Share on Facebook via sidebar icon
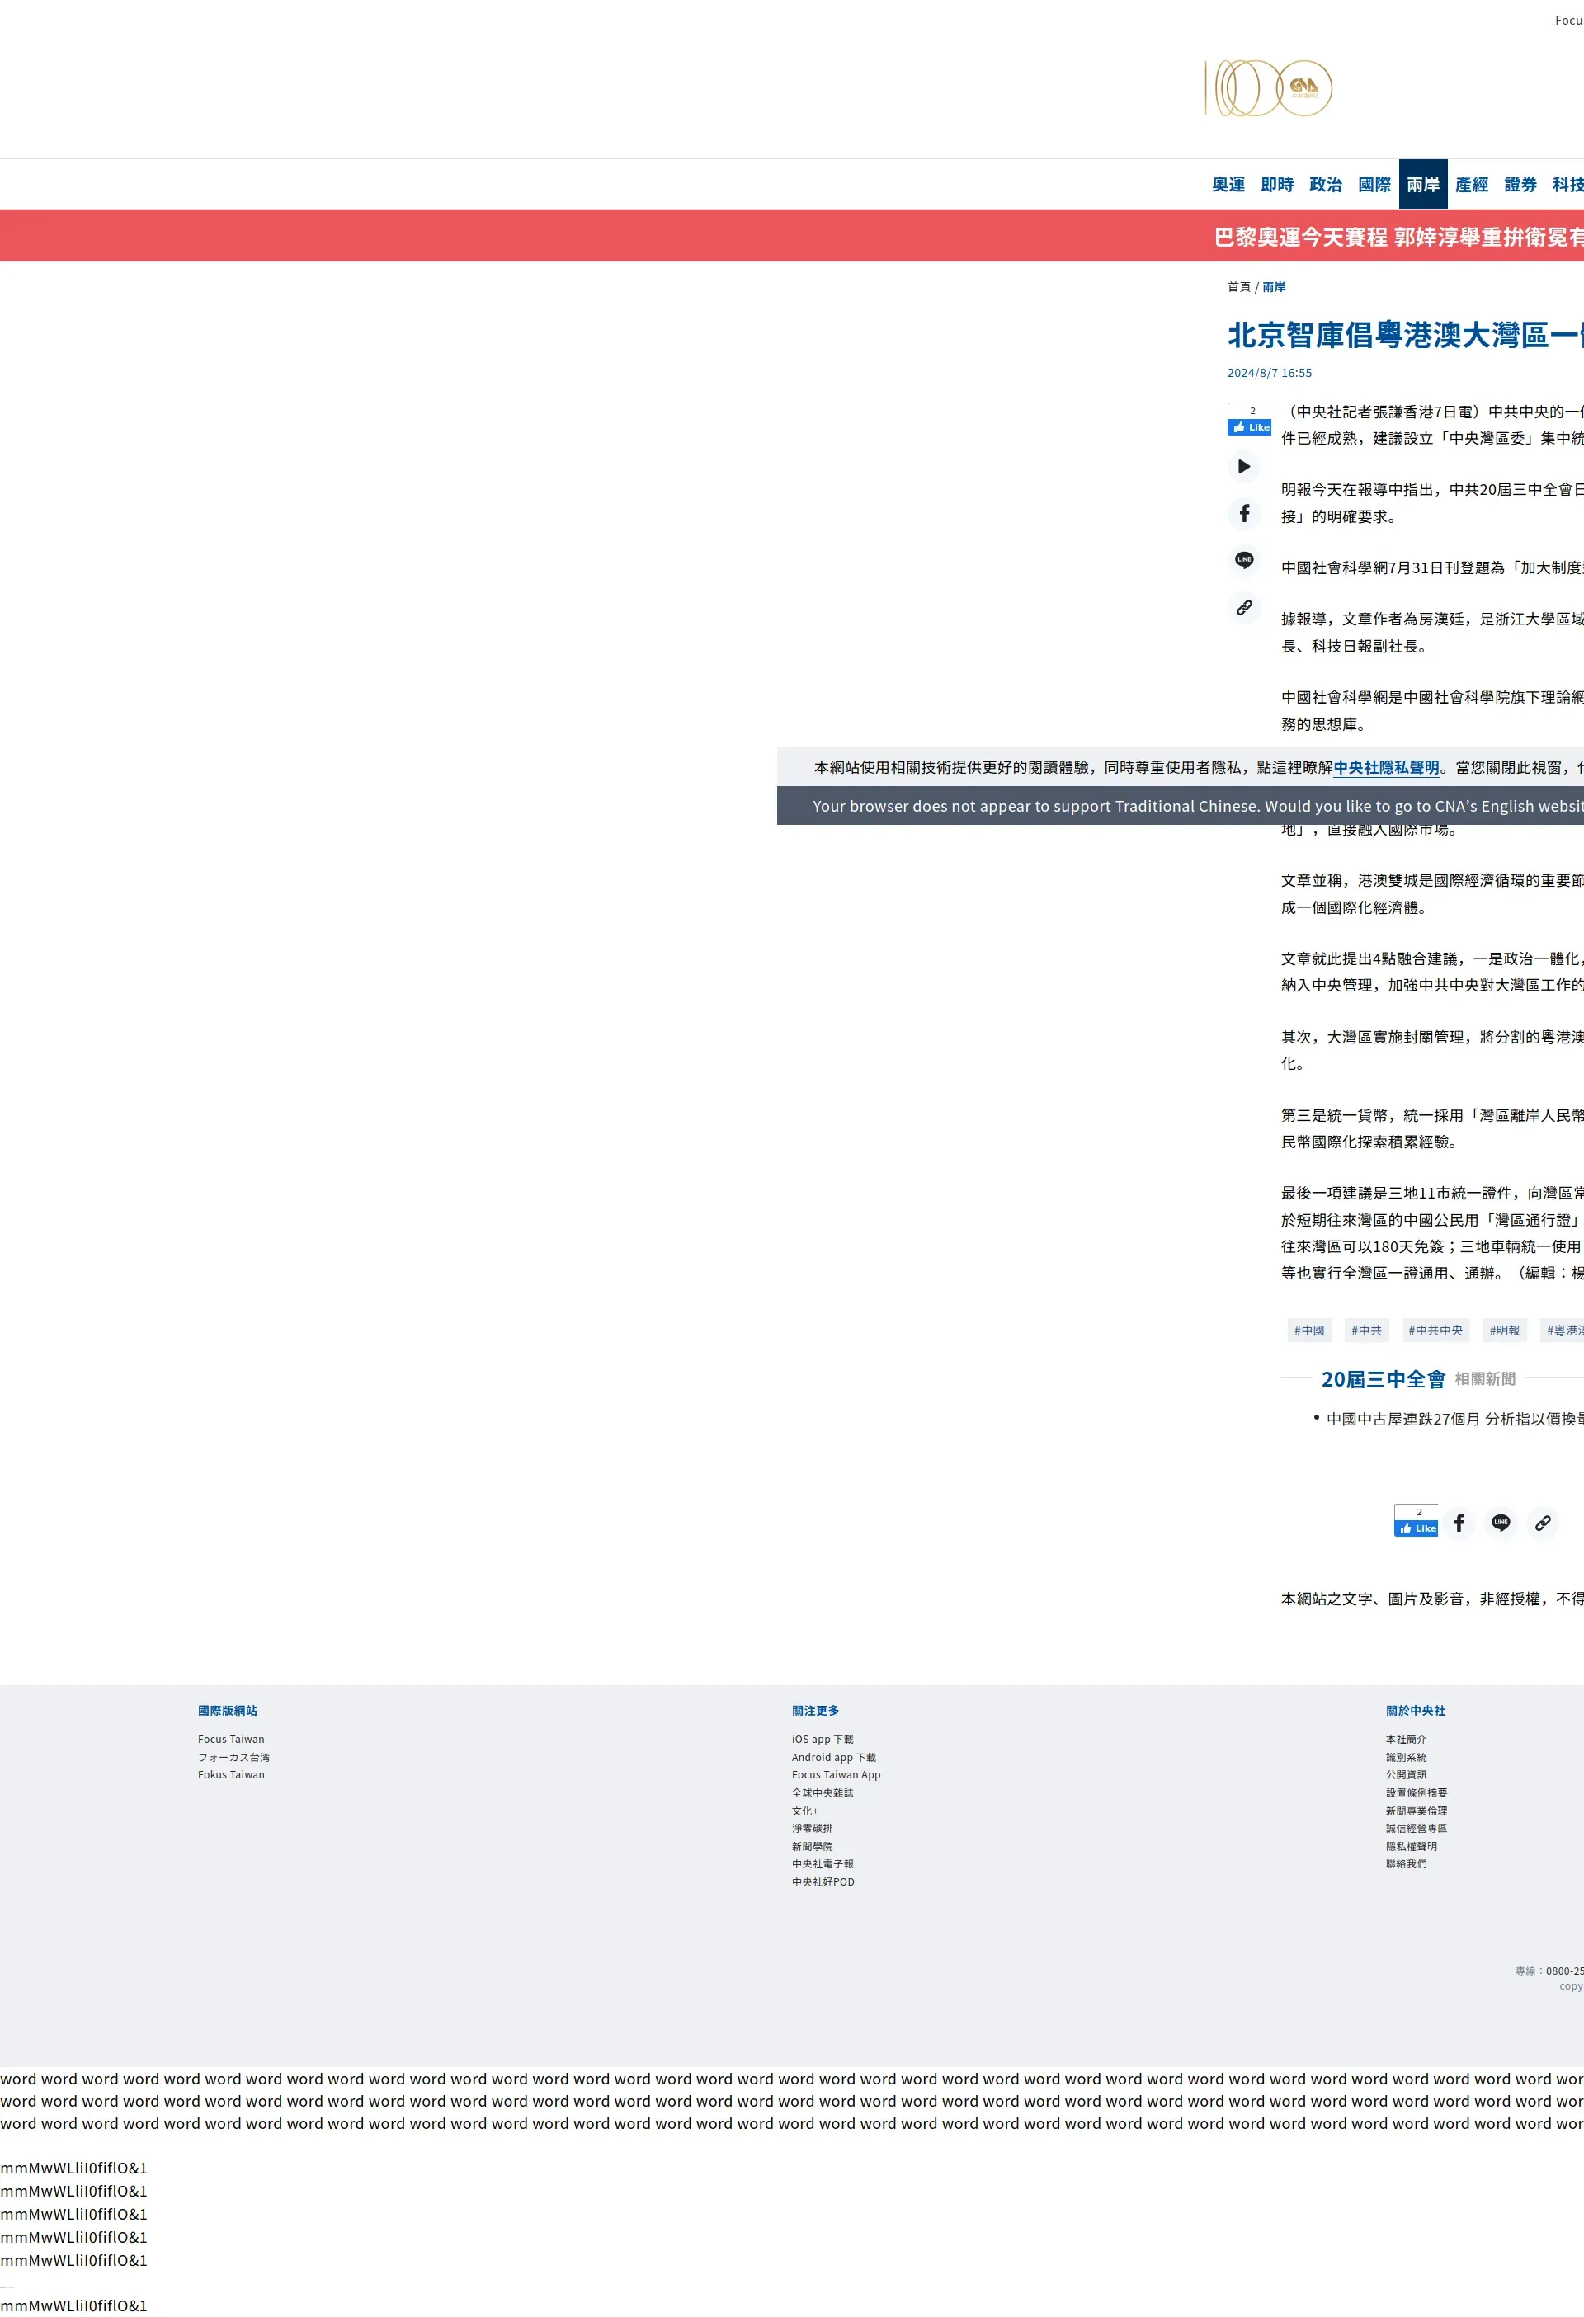Screen dimensions: 1584x2317 [x=1244, y=513]
